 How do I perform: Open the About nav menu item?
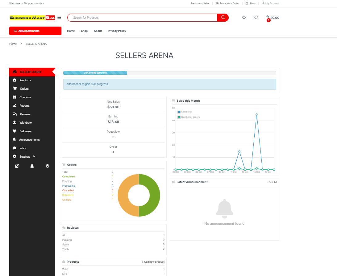[x=98, y=31]
